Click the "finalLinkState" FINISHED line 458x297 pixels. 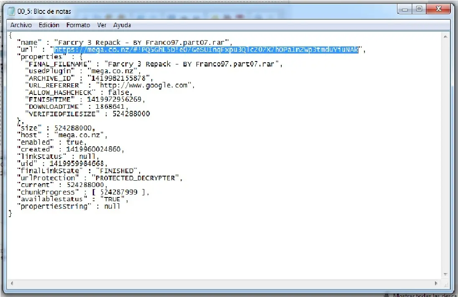tap(79, 171)
